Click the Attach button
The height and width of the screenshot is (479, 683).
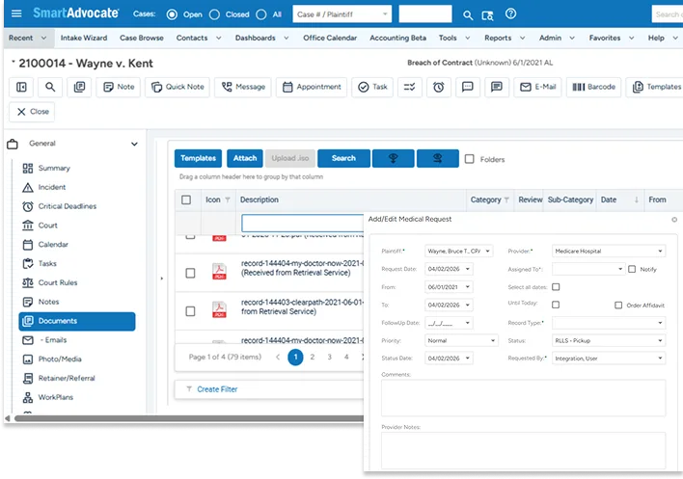coord(245,158)
